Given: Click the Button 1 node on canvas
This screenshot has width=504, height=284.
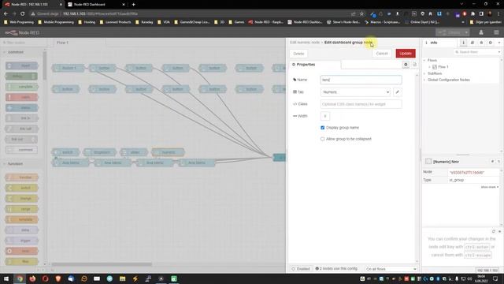Looking at the screenshot, I should click(x=69, y=69).
